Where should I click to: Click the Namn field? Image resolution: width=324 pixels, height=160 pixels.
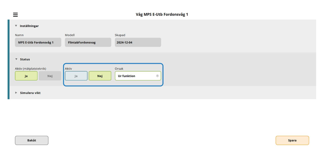[38, 42]
